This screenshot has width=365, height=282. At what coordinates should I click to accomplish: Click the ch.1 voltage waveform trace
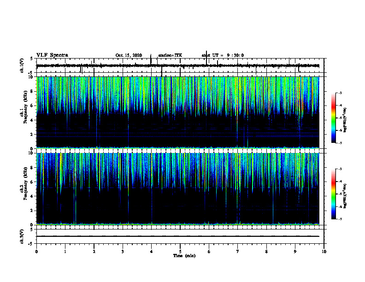(178, 66)
